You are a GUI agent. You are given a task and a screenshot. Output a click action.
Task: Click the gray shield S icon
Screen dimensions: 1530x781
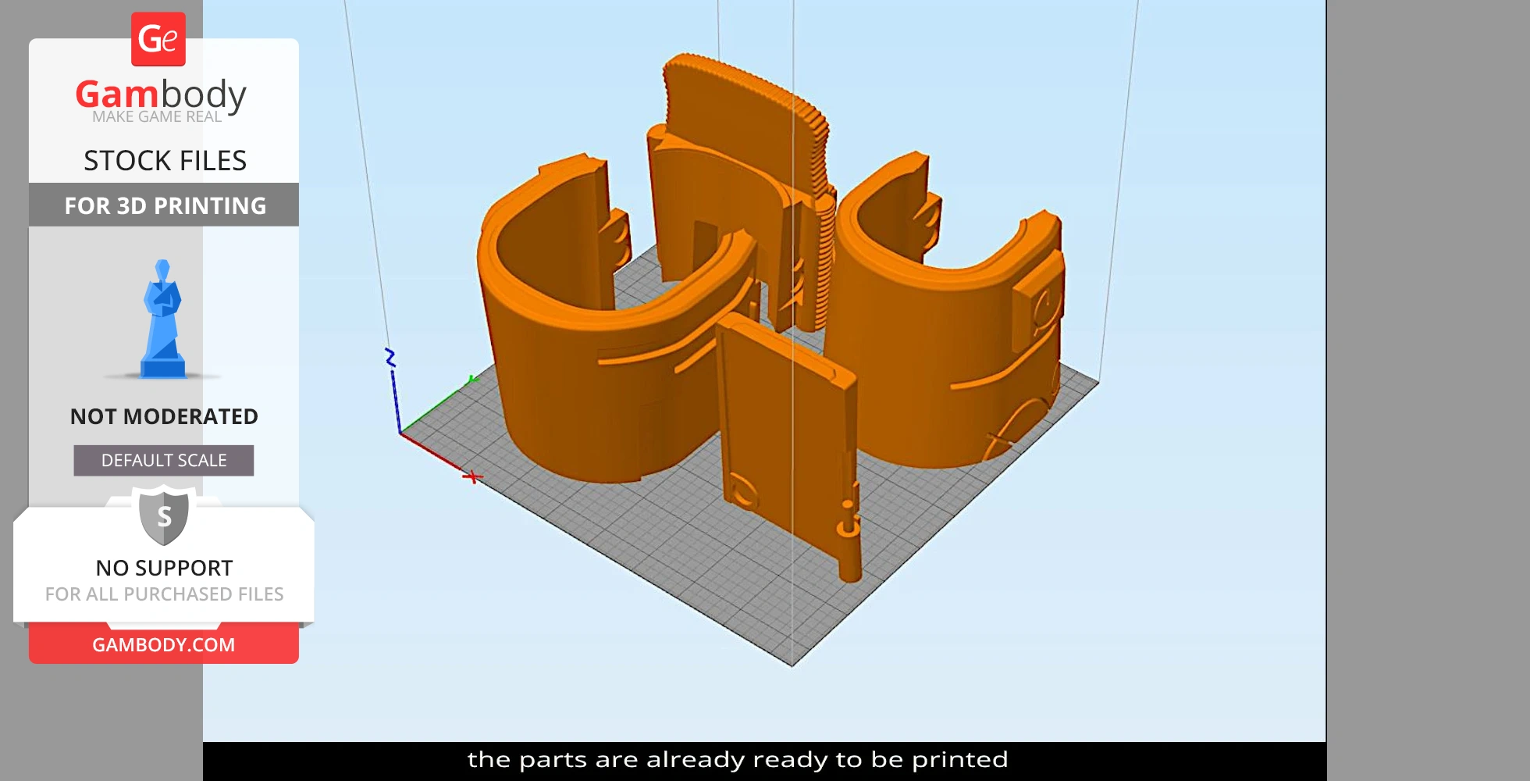pyautogui.click(x=164, y=515)
